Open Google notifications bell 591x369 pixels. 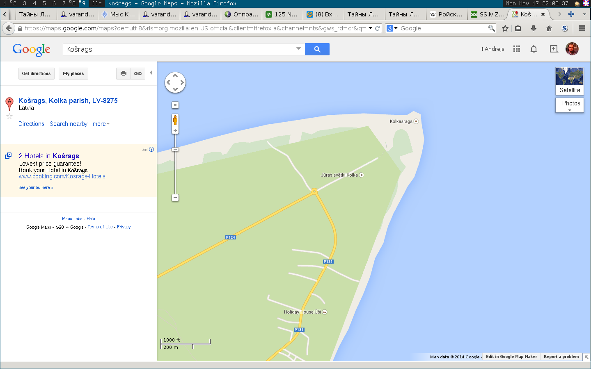pyautogui.click(x=534, y=49)
